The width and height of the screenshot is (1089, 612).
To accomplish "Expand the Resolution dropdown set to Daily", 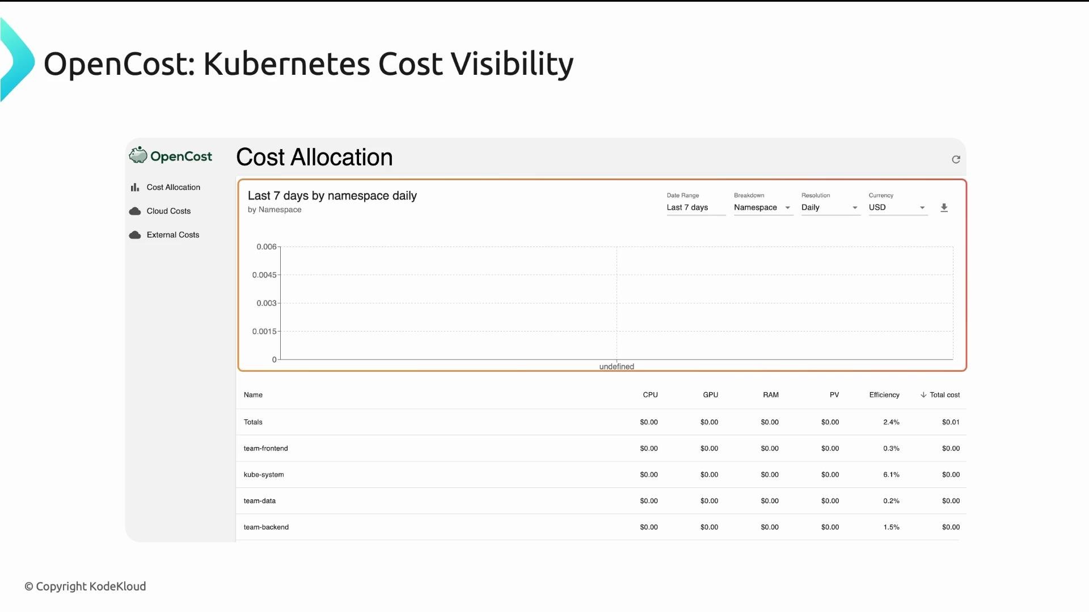I will (x=830, y=207).
